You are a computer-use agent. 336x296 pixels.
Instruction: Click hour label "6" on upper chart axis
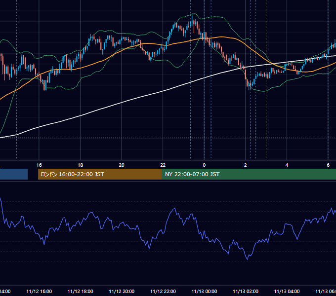[328, 165]
